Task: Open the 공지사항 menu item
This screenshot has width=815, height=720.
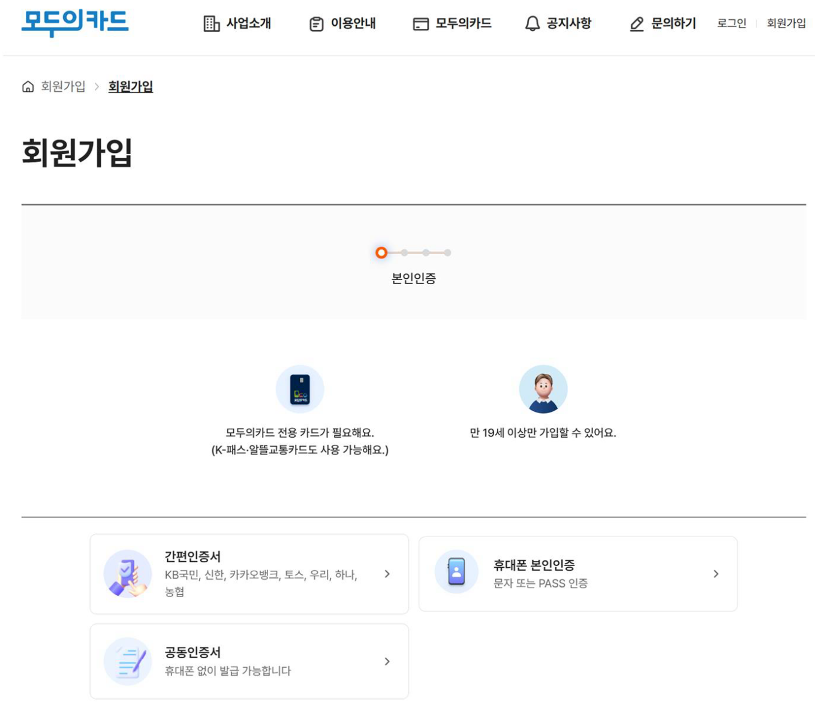Action: 558,24
